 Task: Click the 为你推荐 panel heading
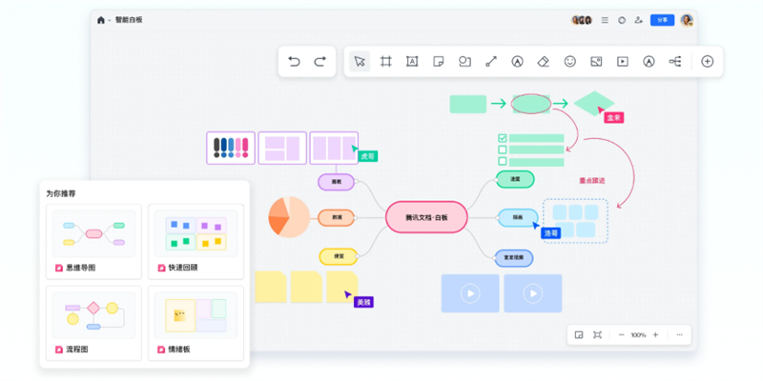click(x=61, y=193)
